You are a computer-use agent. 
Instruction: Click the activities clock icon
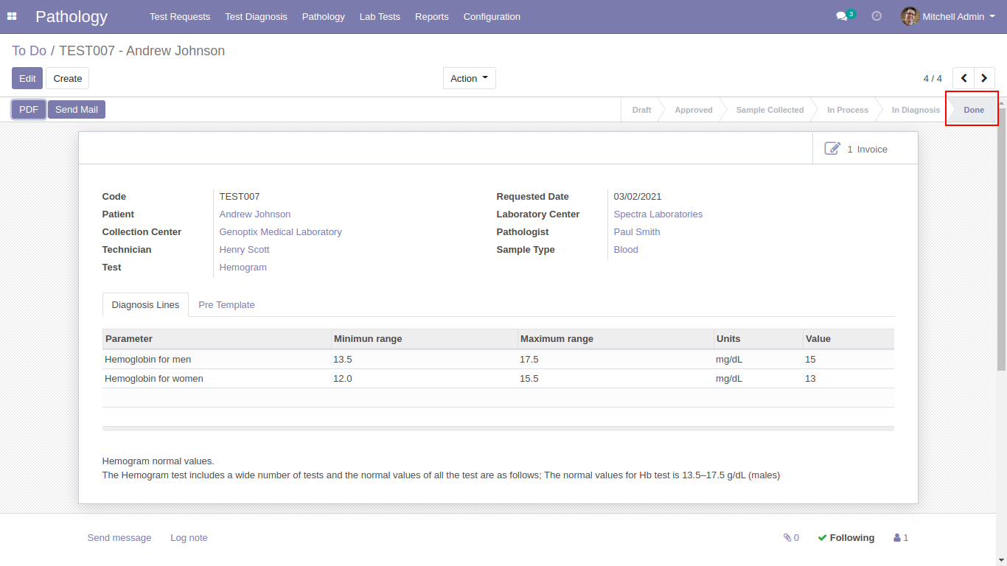pyautogui.click(x=877, y=16)
